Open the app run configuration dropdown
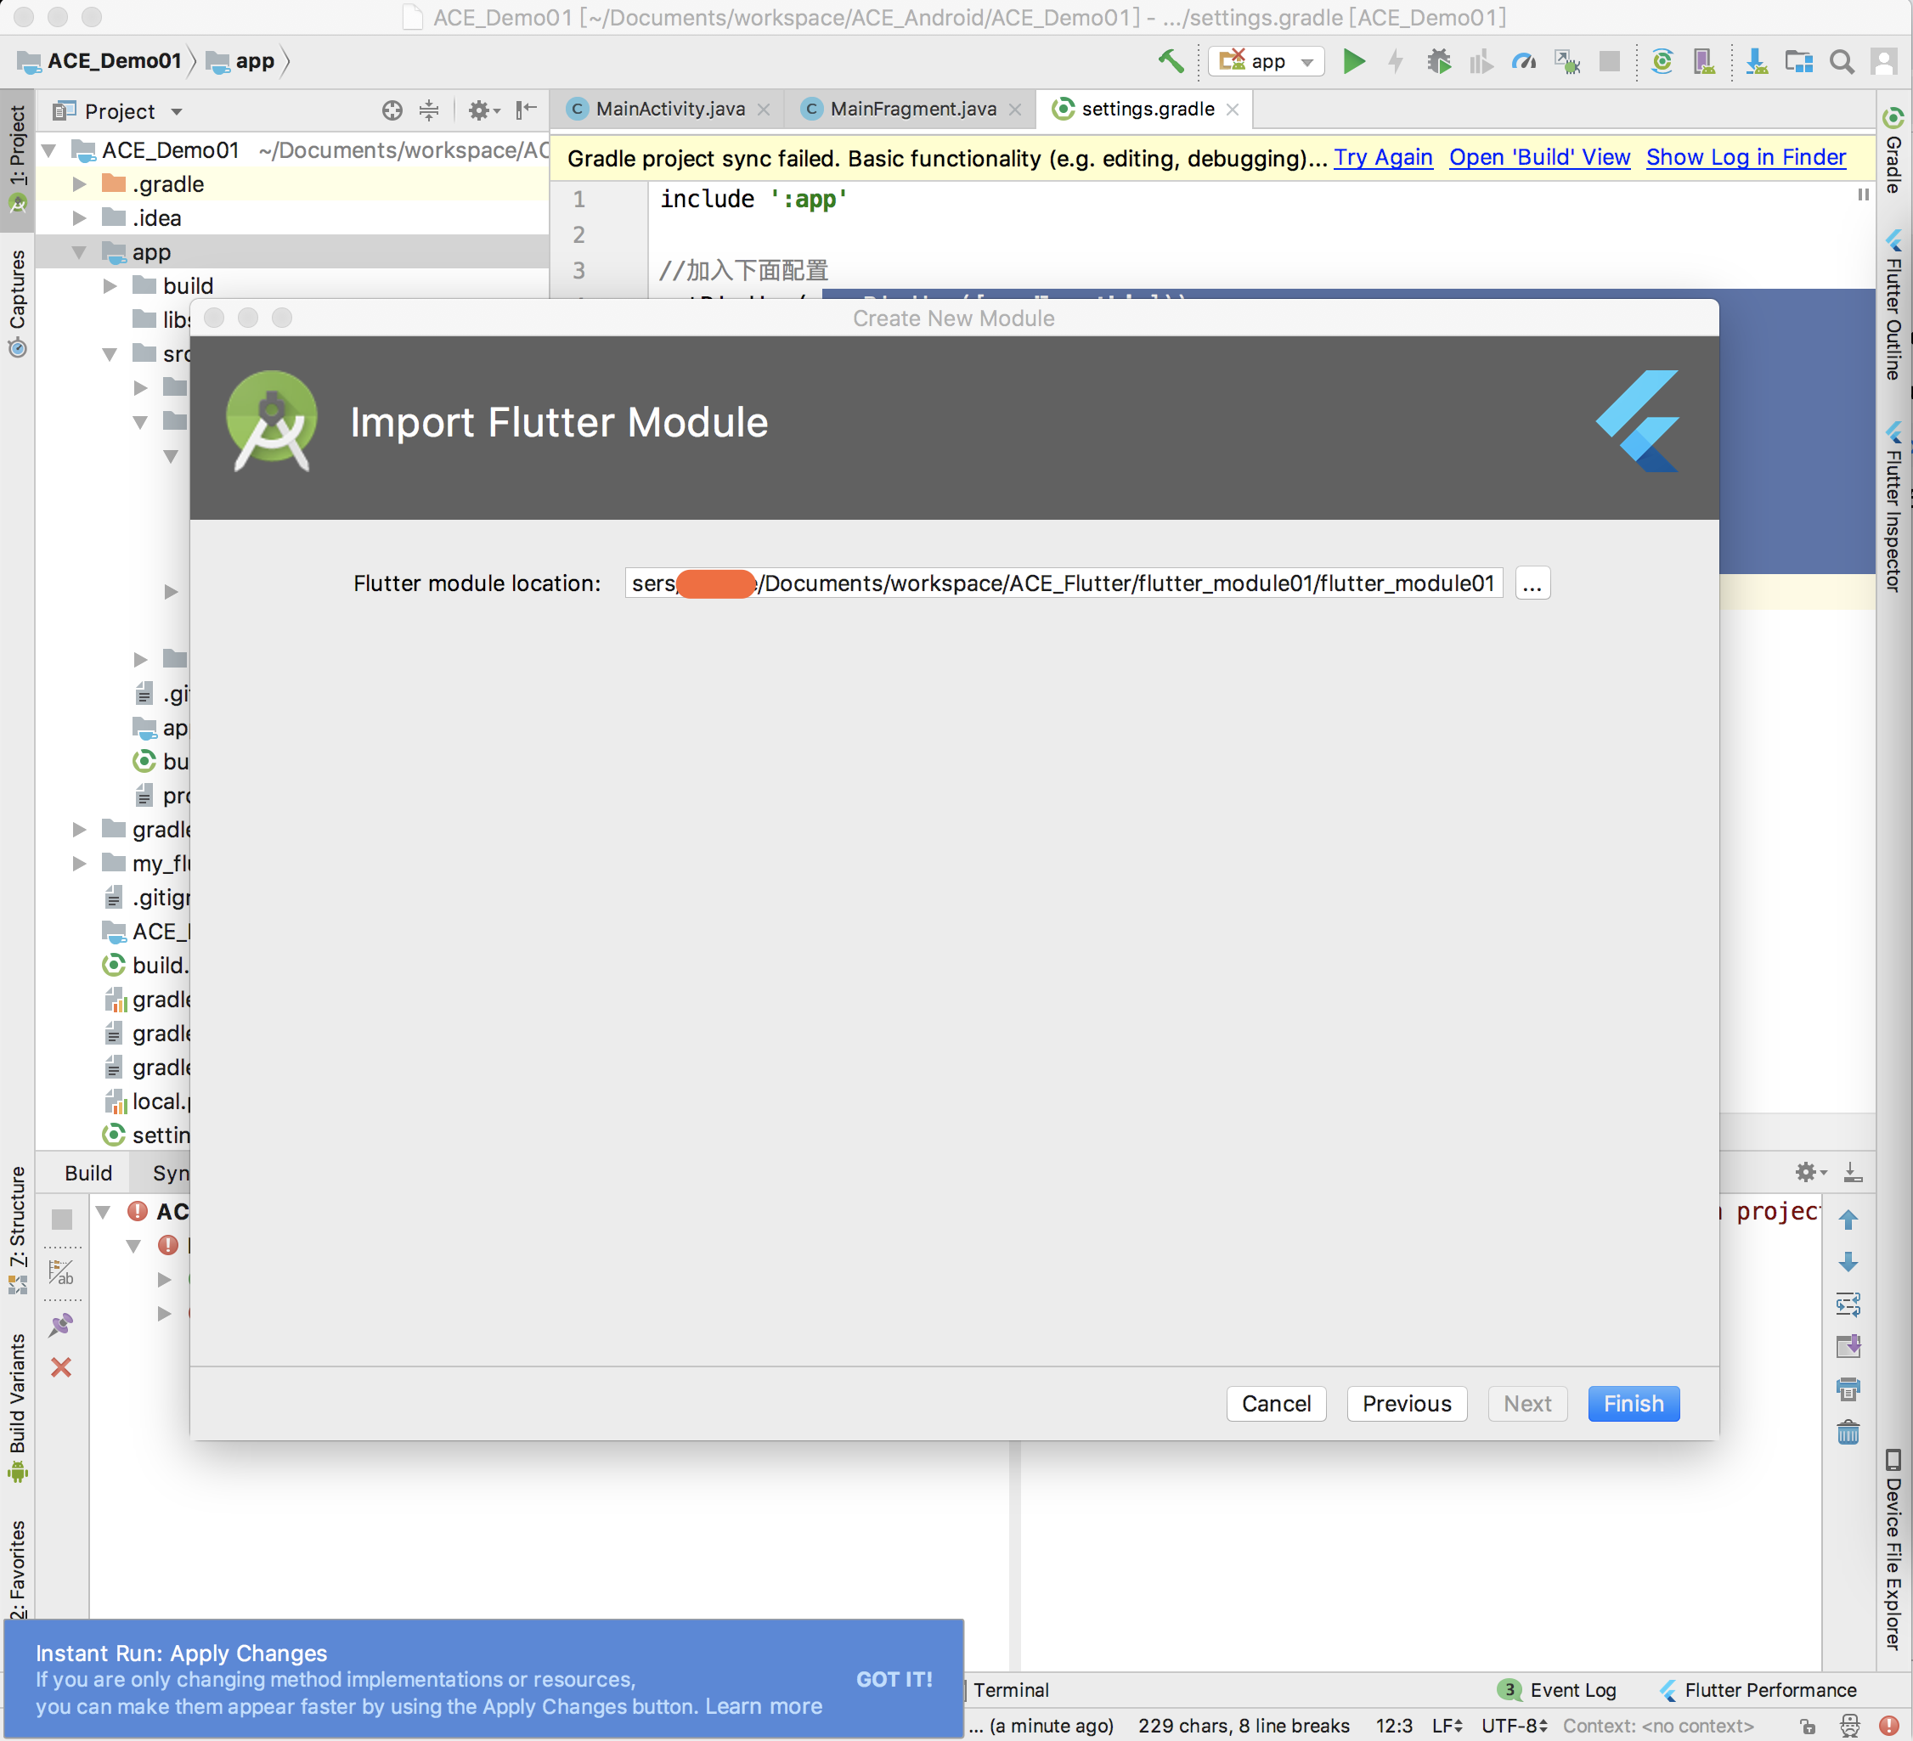 pos(1267,62)
